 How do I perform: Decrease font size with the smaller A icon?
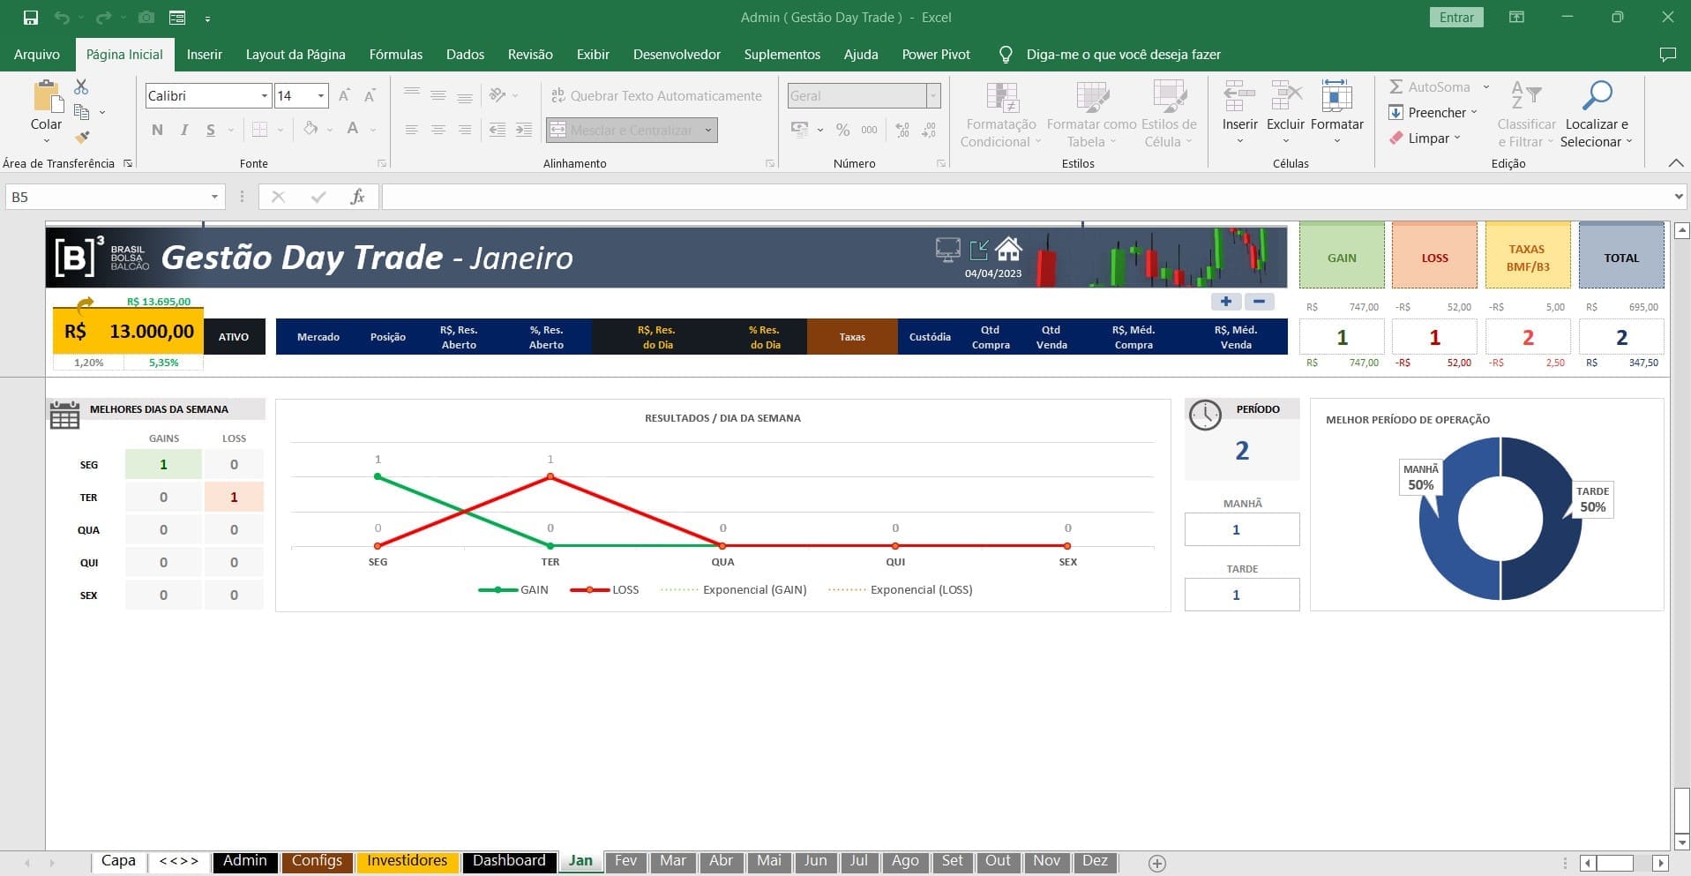click(370, 95)
